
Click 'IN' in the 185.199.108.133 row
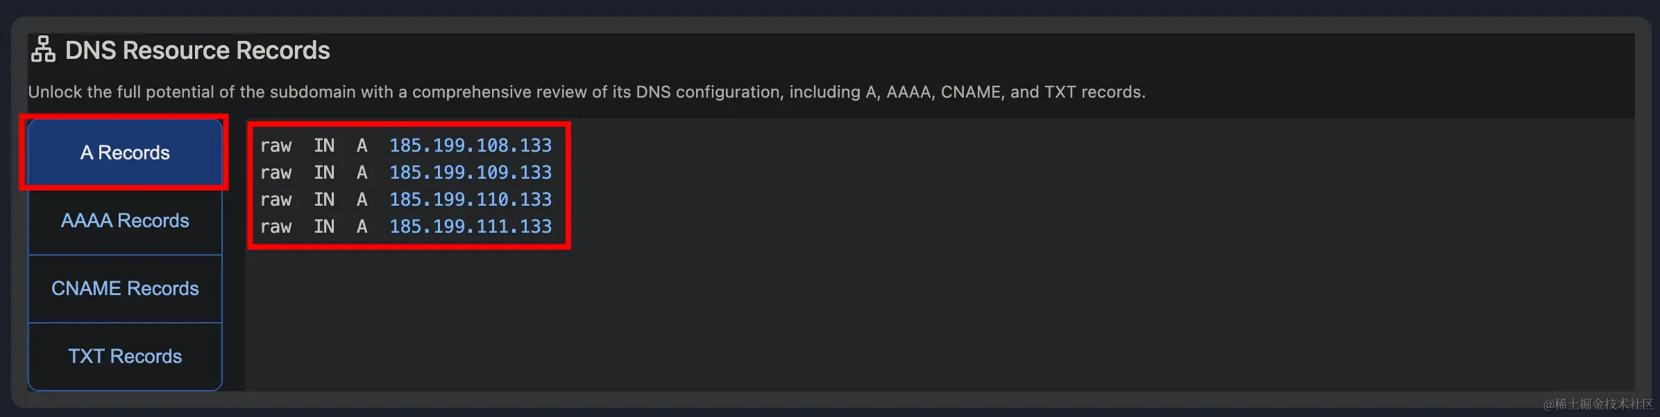[324, 145]
